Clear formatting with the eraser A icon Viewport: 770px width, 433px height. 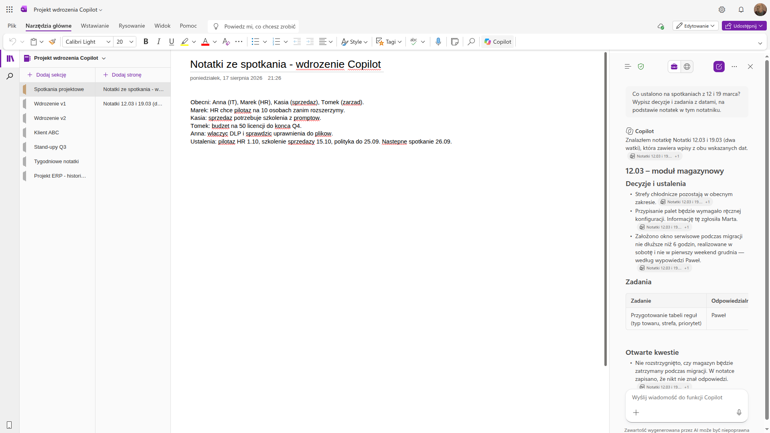[226, 42]
